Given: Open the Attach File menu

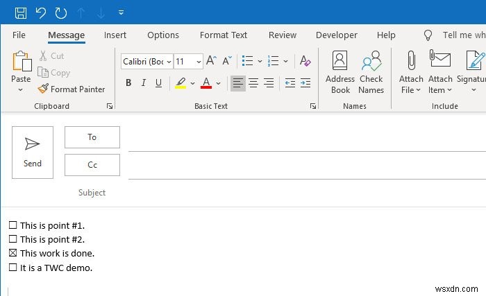Looking at the screenshot, I should pos(411,73).
